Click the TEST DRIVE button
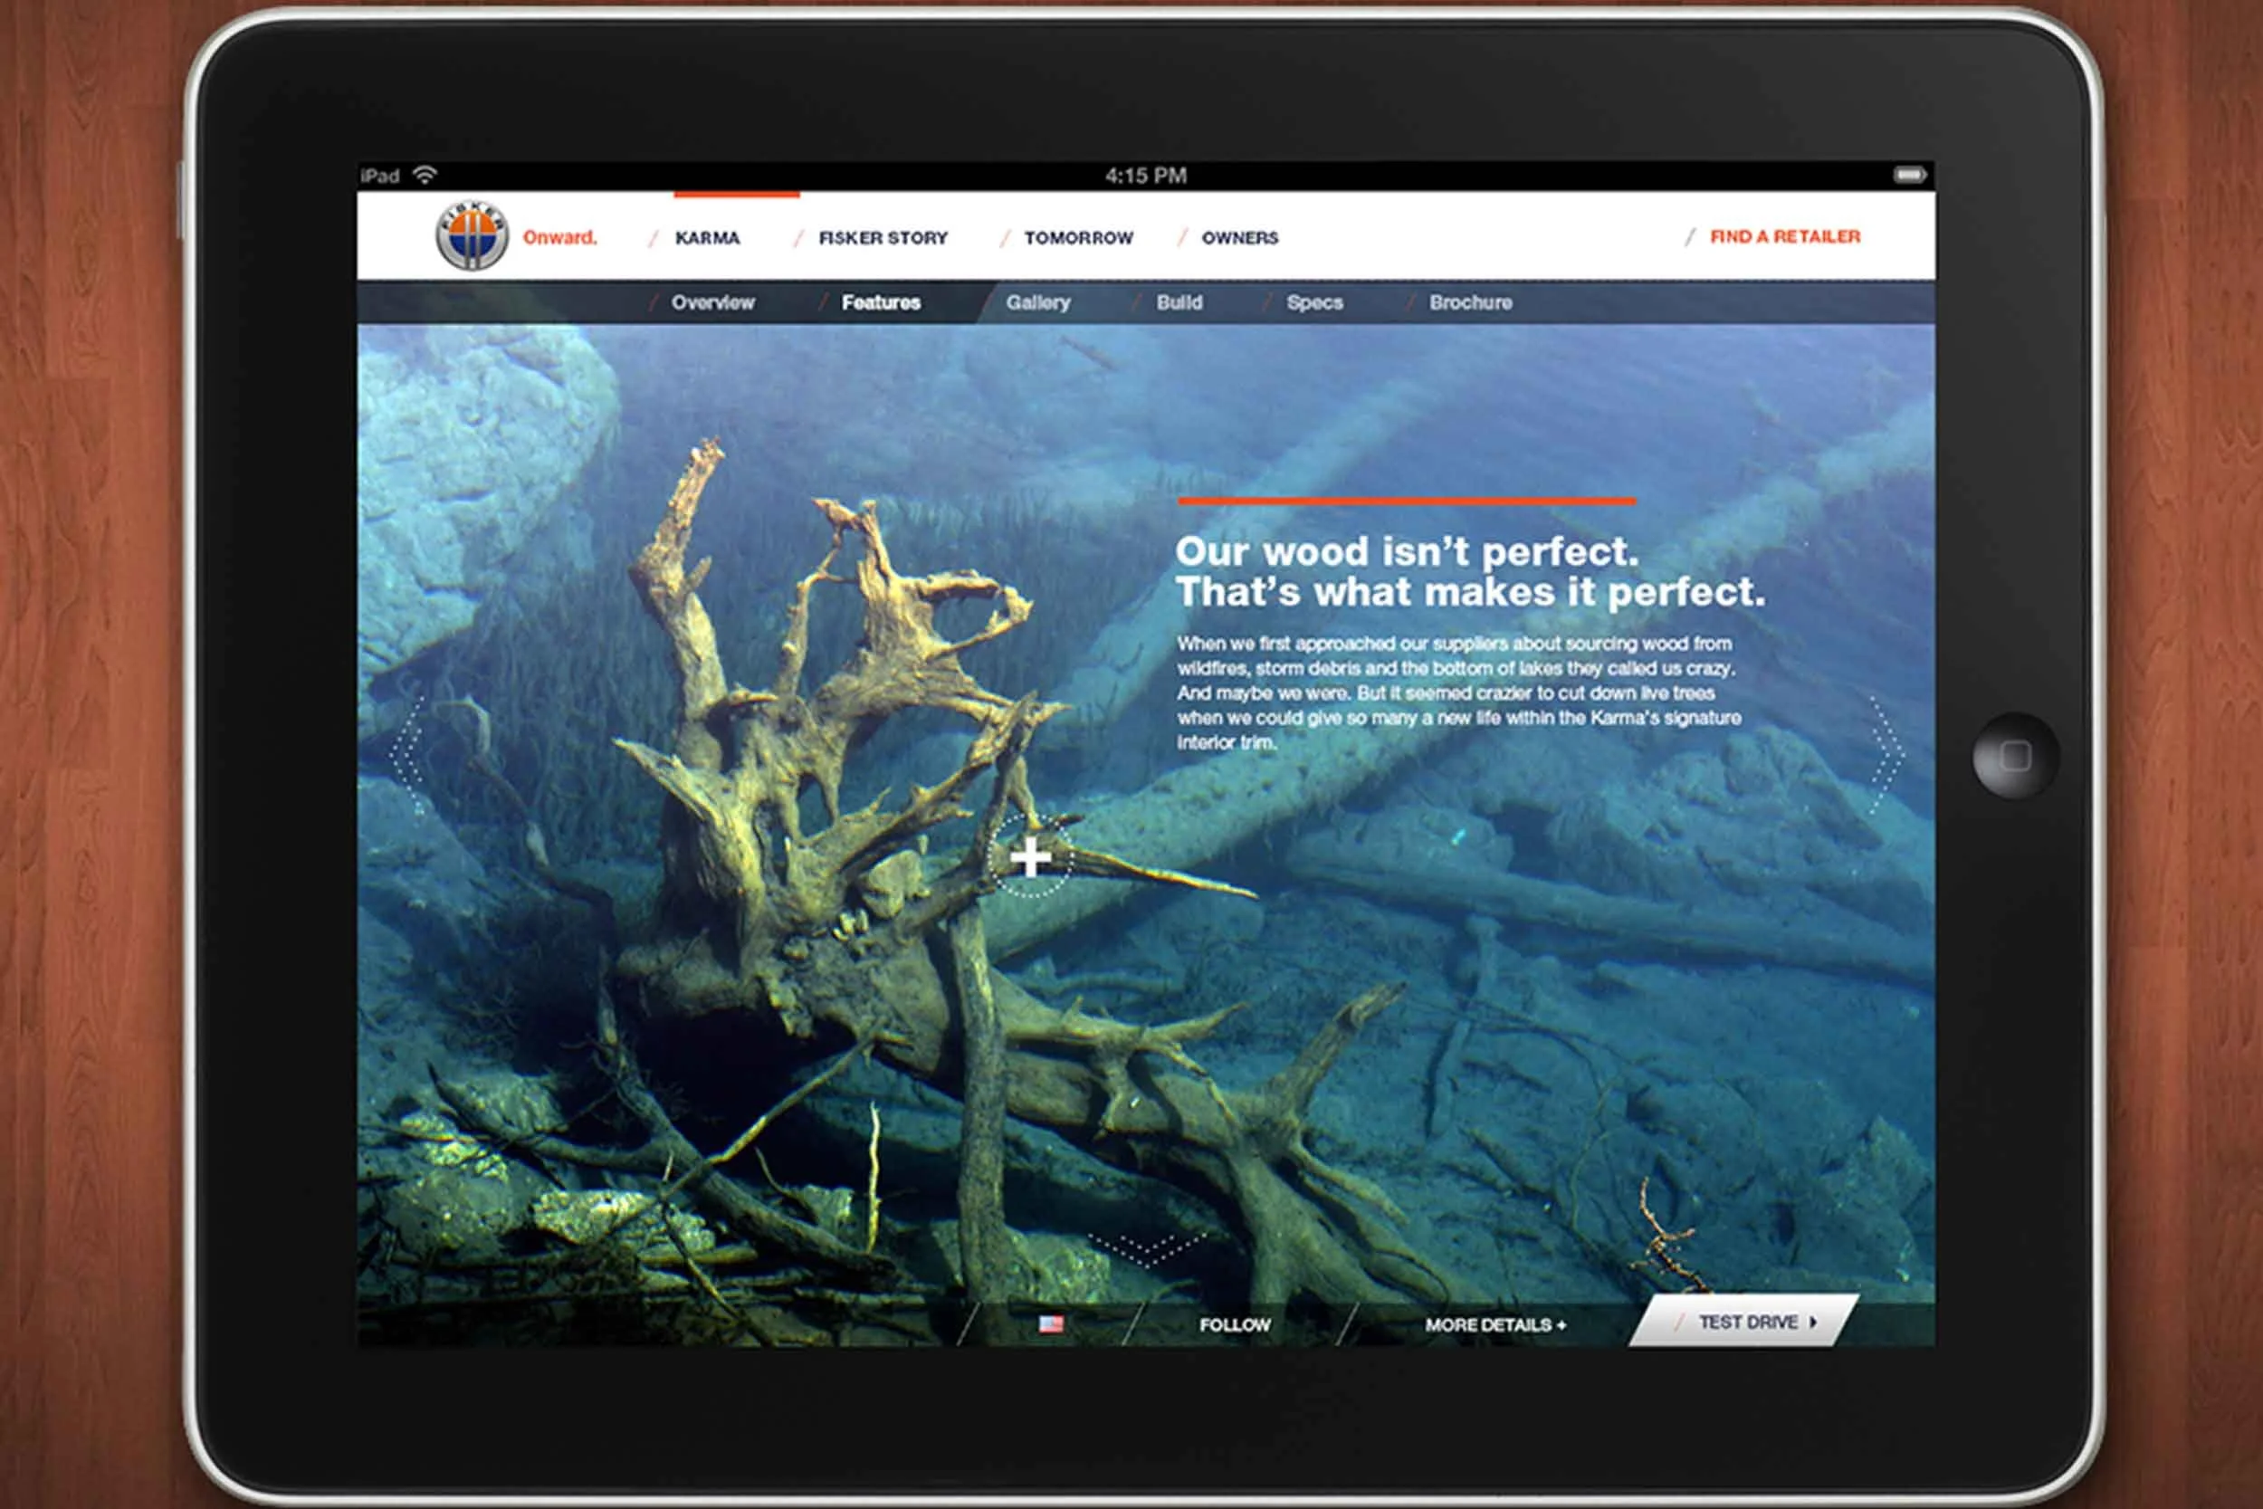The height and width of the screenshot is (1509, 2263). click(1747, 1323)
